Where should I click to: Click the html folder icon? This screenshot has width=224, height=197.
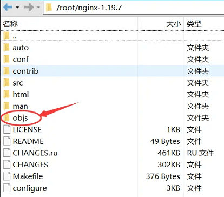tap(6, 94)
